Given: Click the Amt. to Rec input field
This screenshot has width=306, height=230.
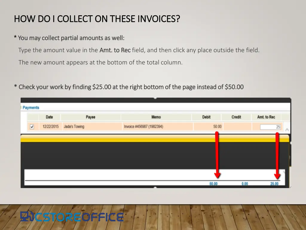Looking at the screenshot, I should click(270, 127).
